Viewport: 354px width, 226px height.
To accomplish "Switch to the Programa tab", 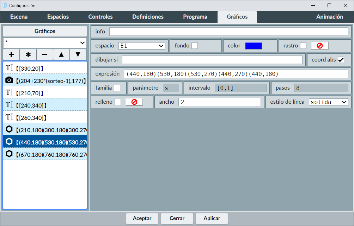I will point(195,17).
